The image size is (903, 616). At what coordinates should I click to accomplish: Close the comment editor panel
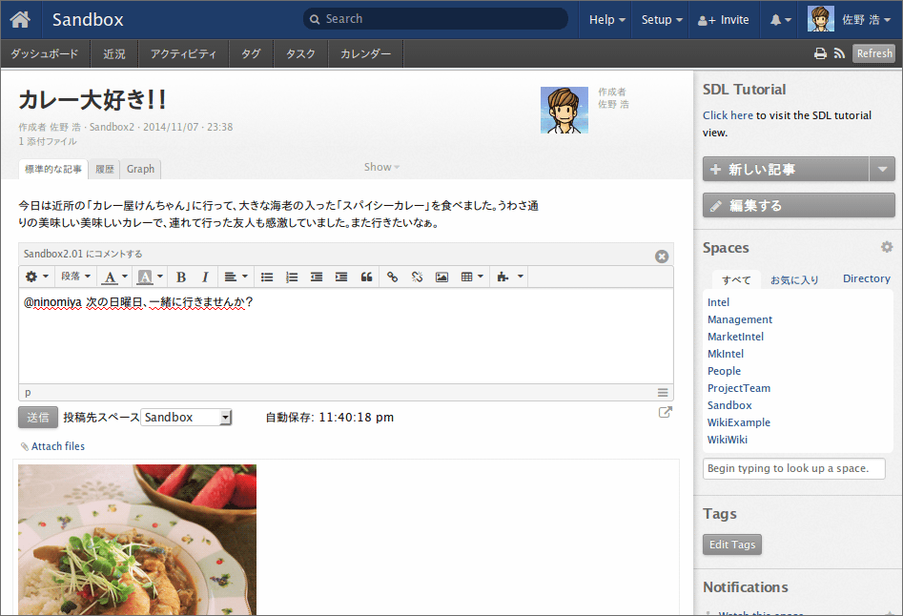[x=662, y=257]
